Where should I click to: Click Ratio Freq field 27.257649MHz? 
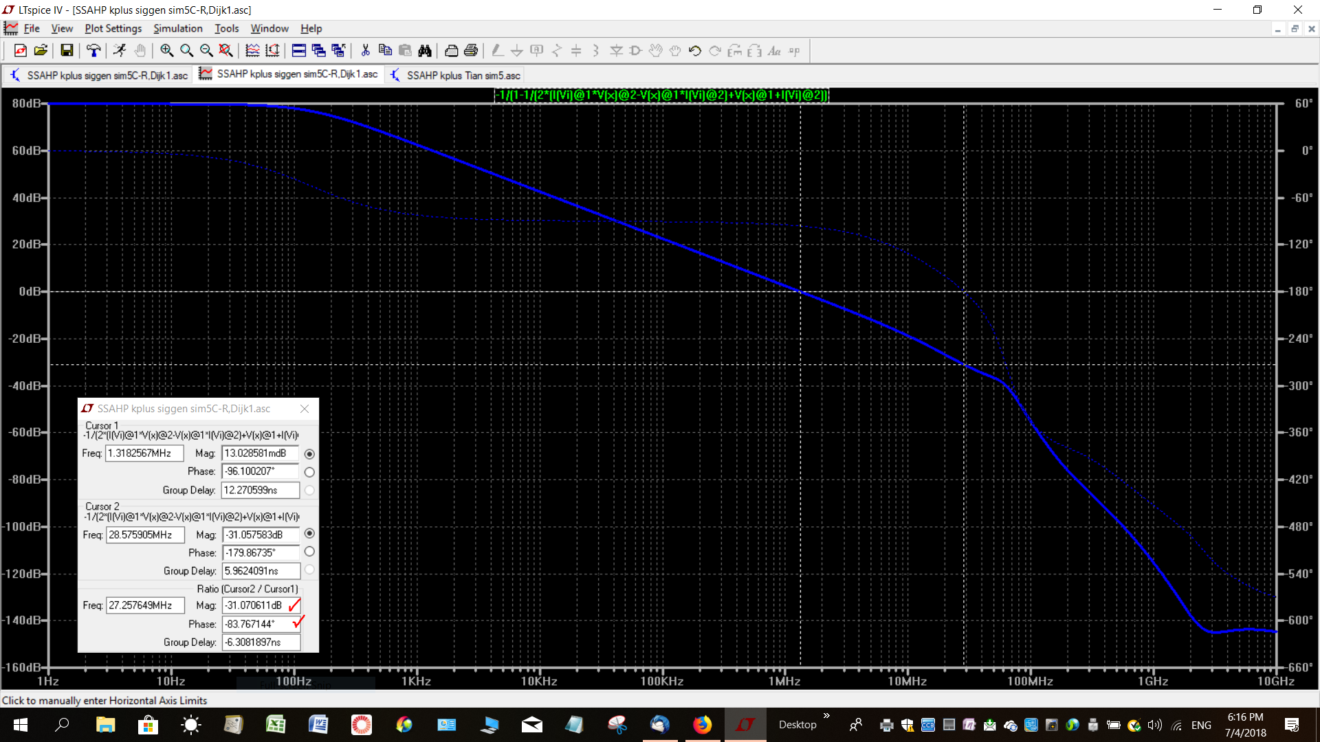tap(145, 605)
